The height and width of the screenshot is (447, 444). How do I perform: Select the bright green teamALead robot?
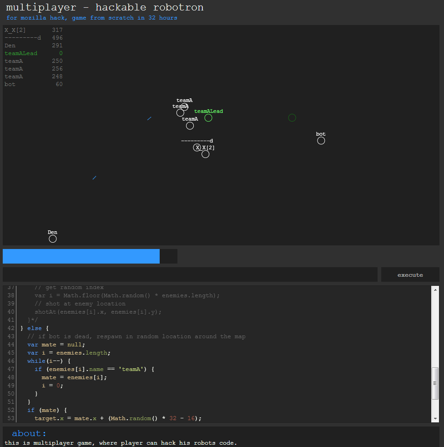tap(208, 118)
